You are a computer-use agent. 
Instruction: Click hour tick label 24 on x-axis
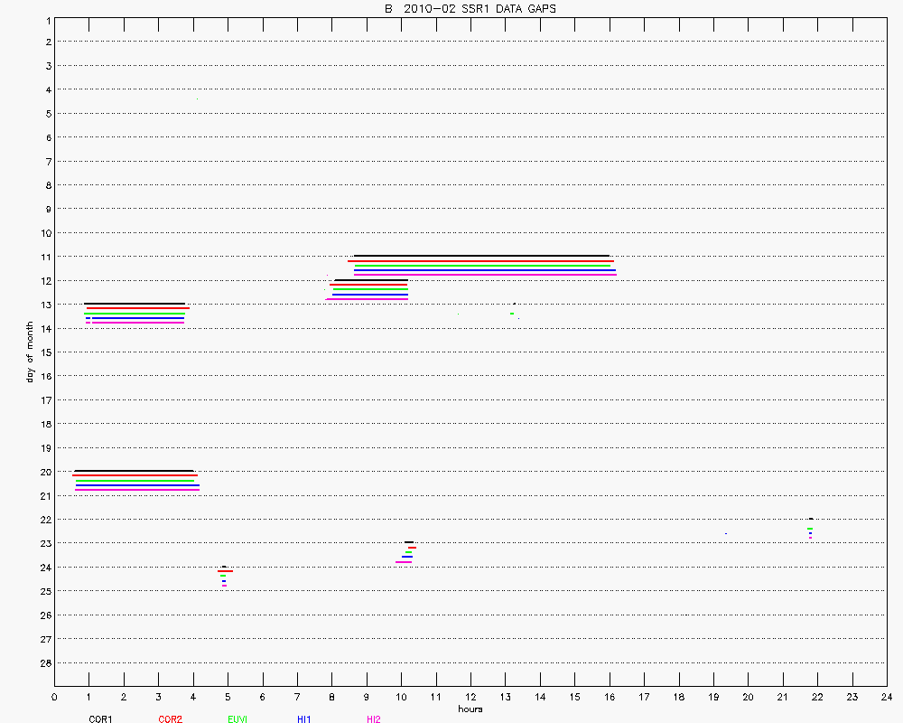click(x=887, y=697)
